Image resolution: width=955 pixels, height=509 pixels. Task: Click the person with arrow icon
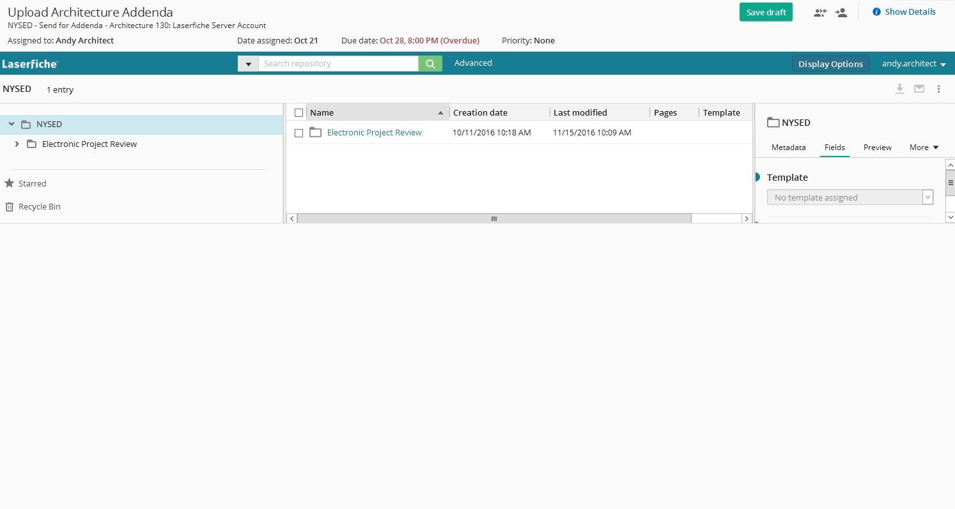click(841, 12)
